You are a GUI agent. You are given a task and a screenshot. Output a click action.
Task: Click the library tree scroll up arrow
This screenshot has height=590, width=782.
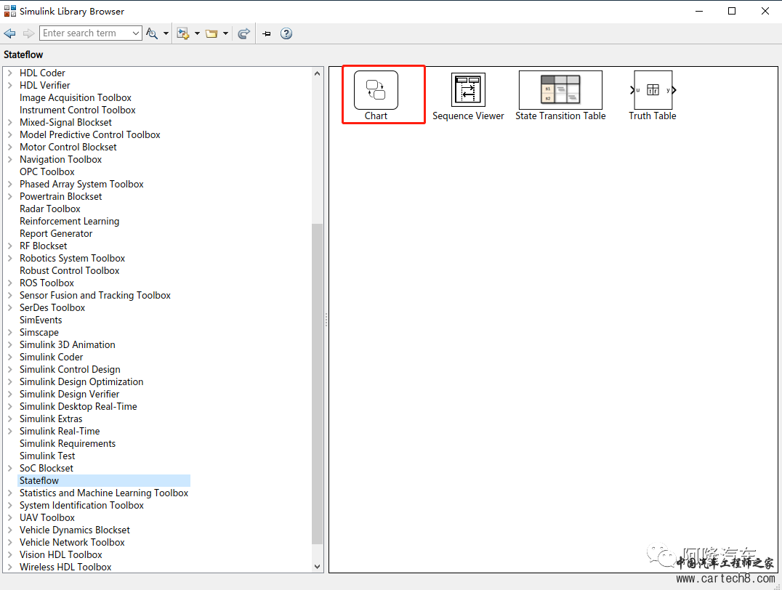317,73
